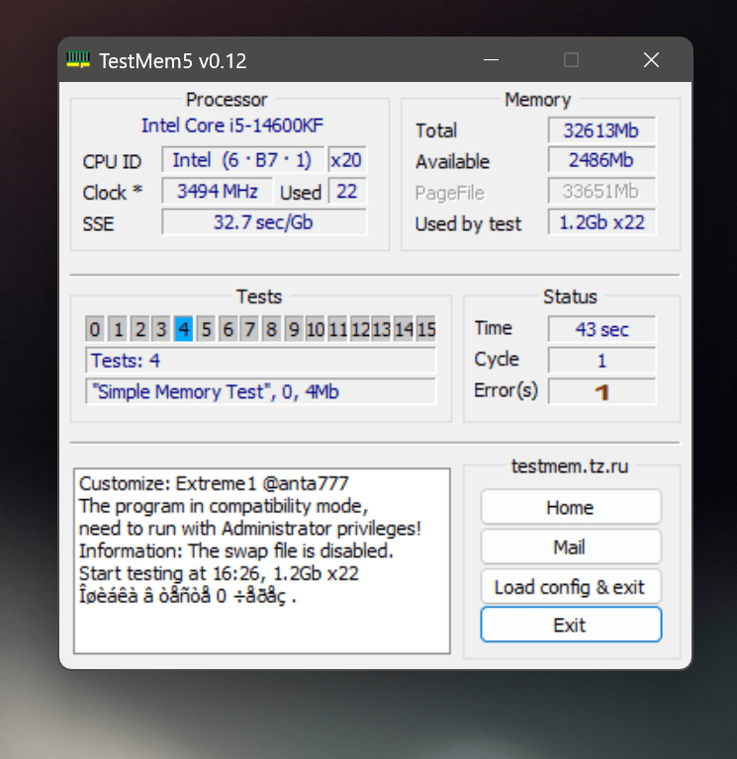Screen dimensions: 737x759
Task: Select test box 0
Action: [x=95, y=329]
